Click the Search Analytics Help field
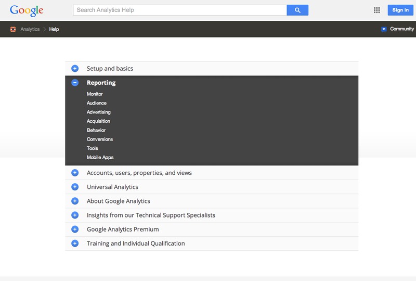This screenshot has width=416, height=281. click(180, 10)
